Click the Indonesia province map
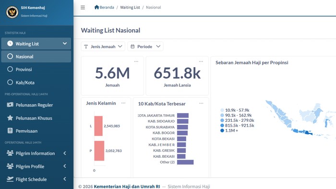Image resolution: width=336 pixels, height=189 pixels. coord(300,119)
